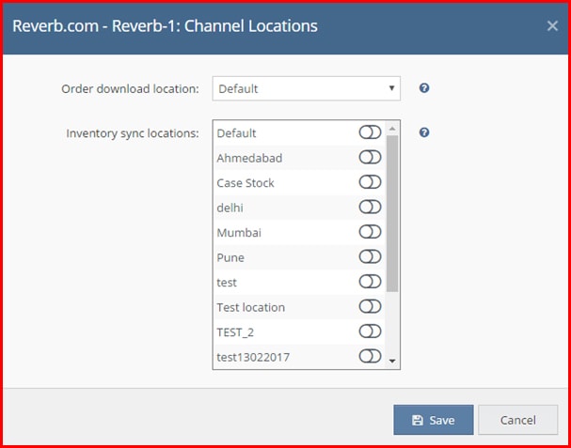The image size is (571, 448).
Task: Click the locations list scrollbar thumb
Action: [x=392, y=213]
